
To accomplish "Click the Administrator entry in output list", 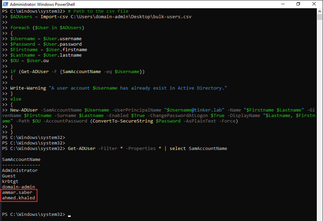I will [x=20, y=171].
